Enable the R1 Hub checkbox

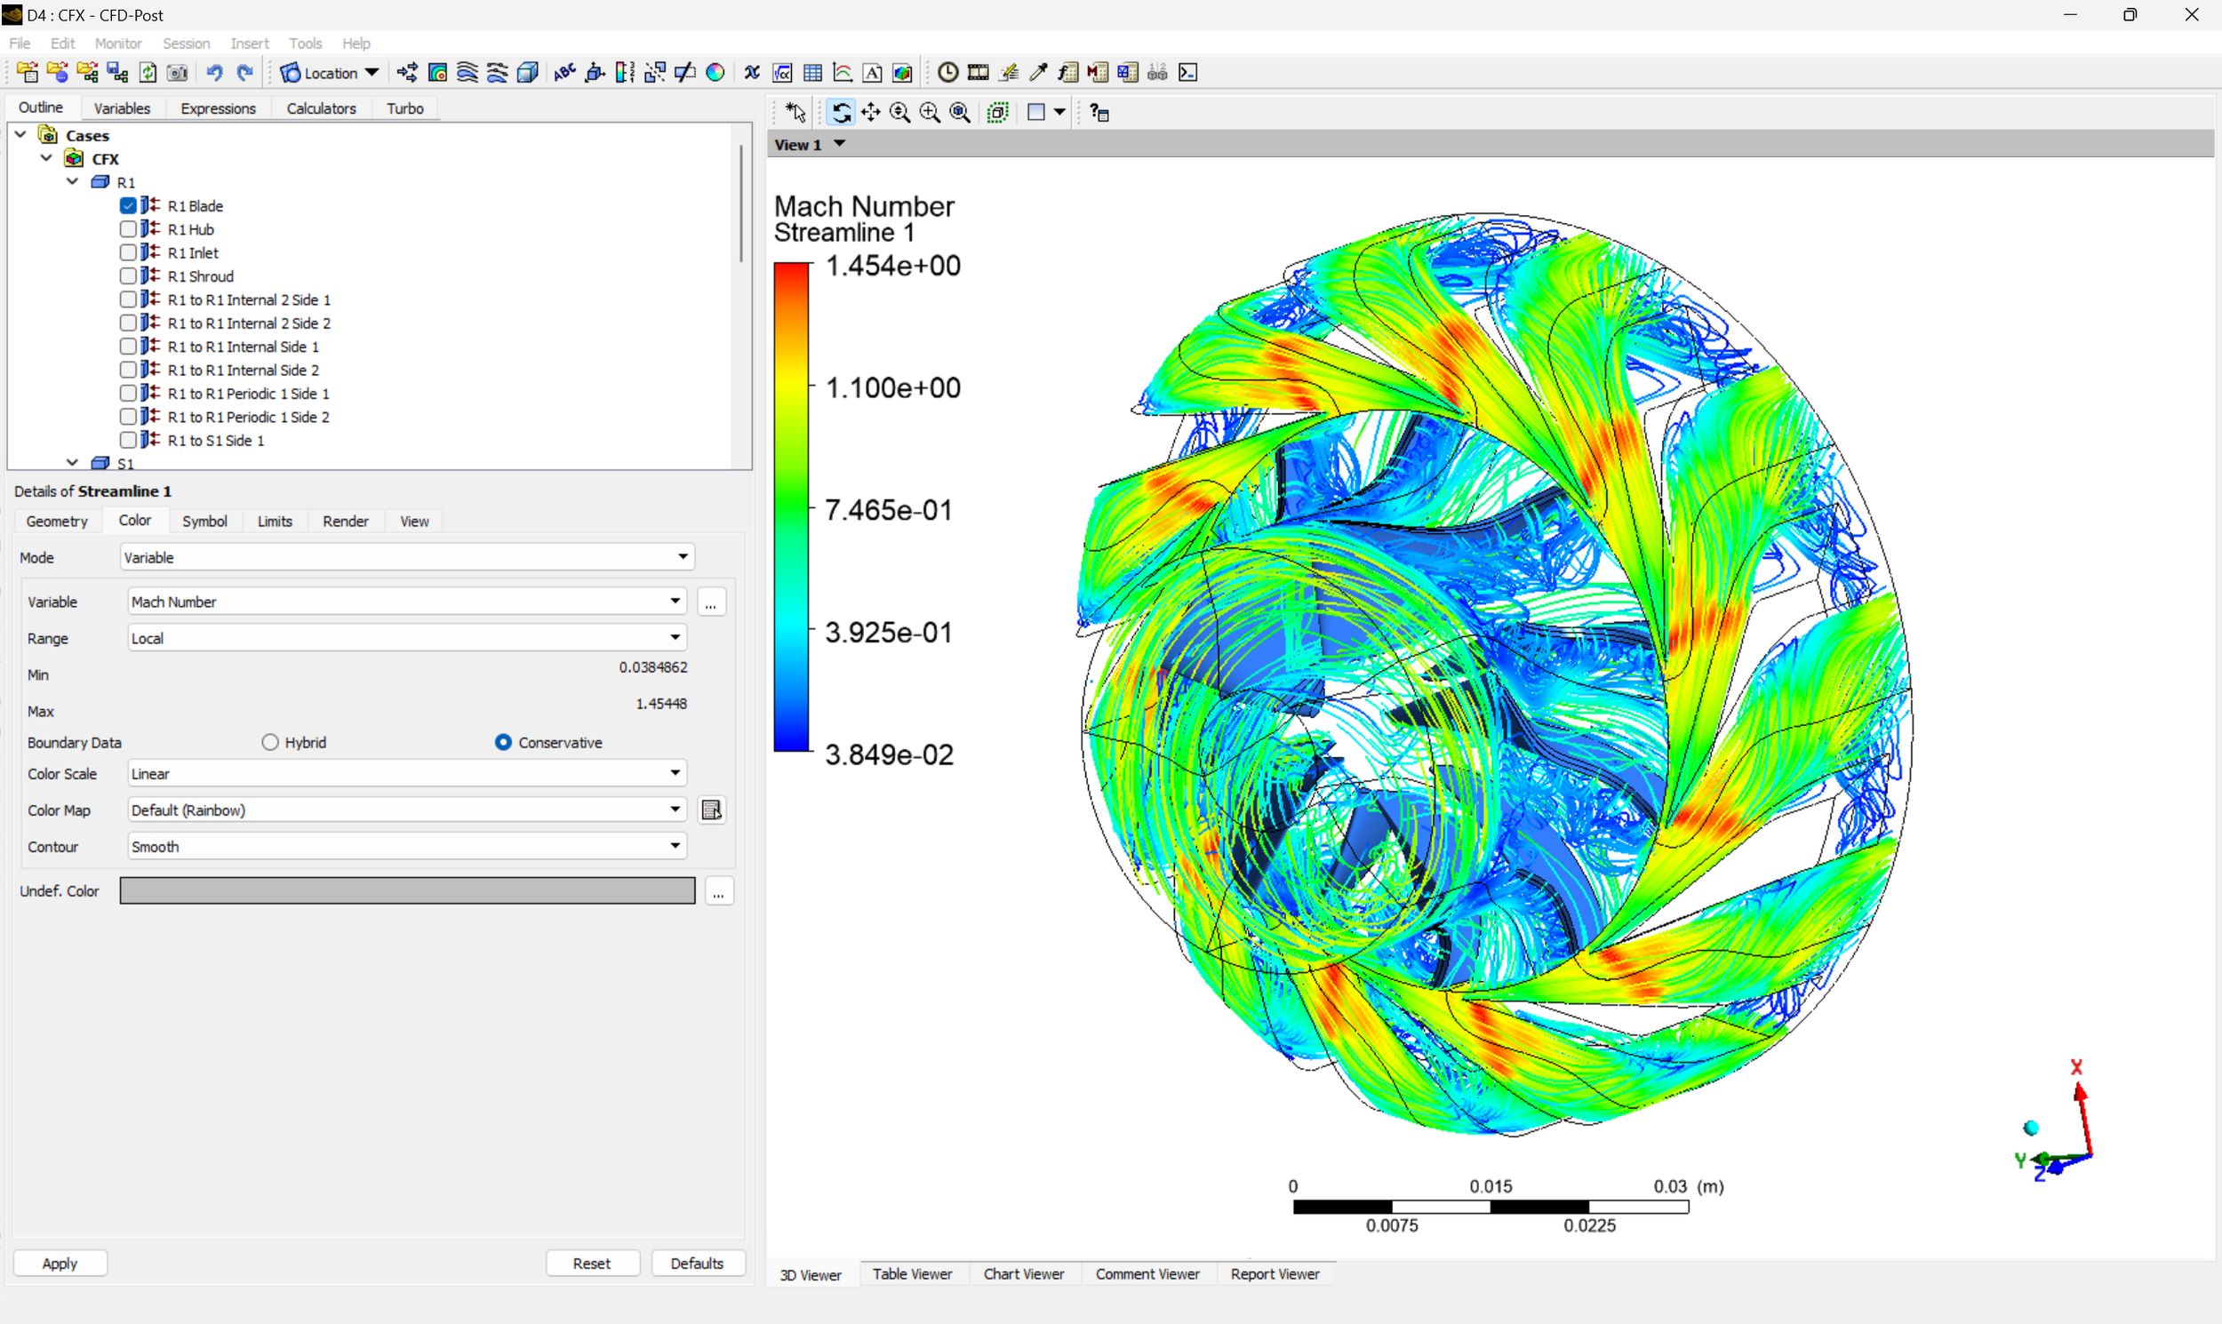coord(129,229)
